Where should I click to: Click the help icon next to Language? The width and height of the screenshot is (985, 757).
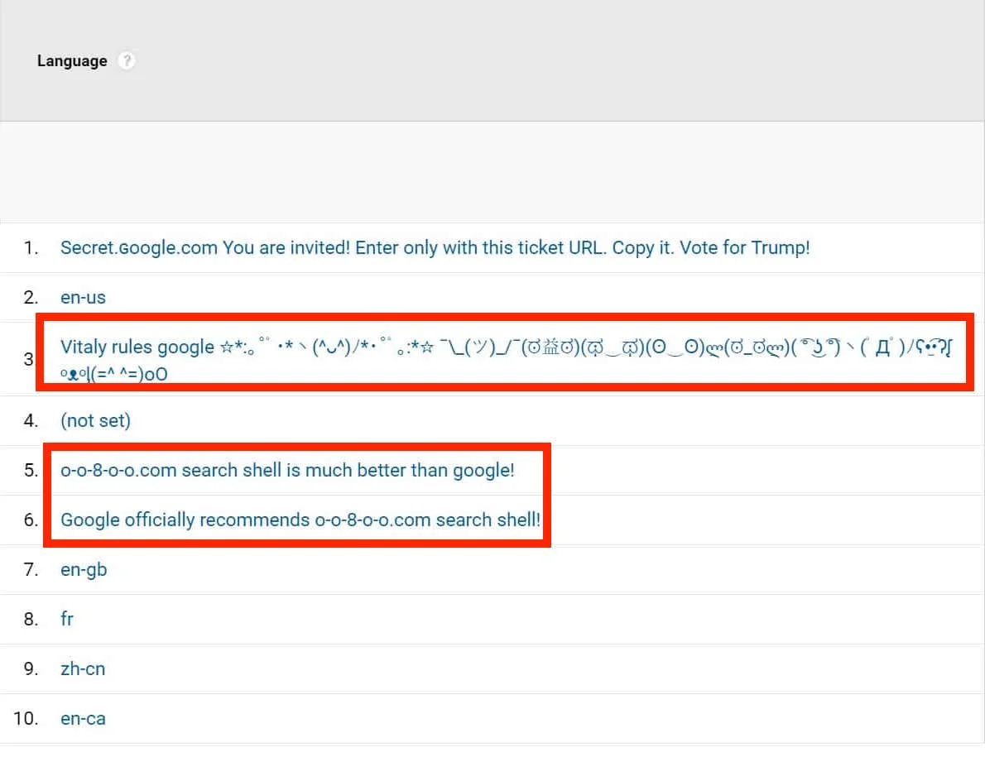pos(127,61)
